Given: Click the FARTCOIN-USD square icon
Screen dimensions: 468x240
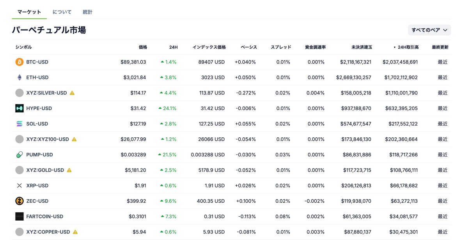Looking at the screenshot, I should point(19,216).
